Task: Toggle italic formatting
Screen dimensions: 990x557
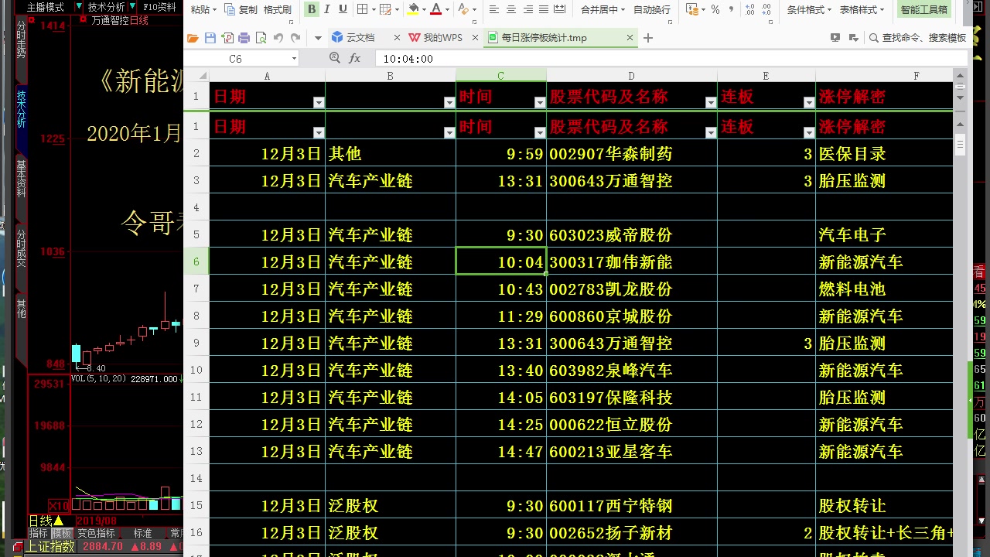Action: tap(327, 9)
